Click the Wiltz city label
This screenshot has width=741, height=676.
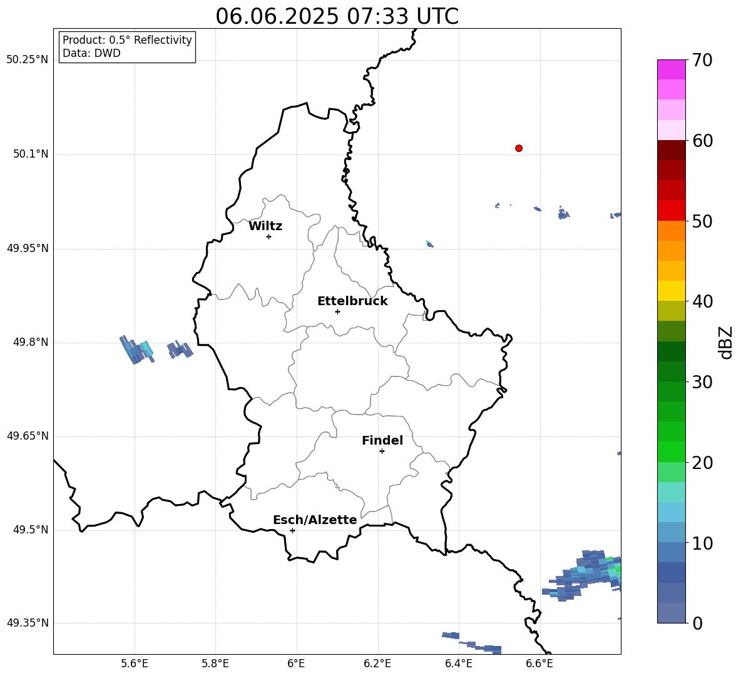click(x=265, y=226)
